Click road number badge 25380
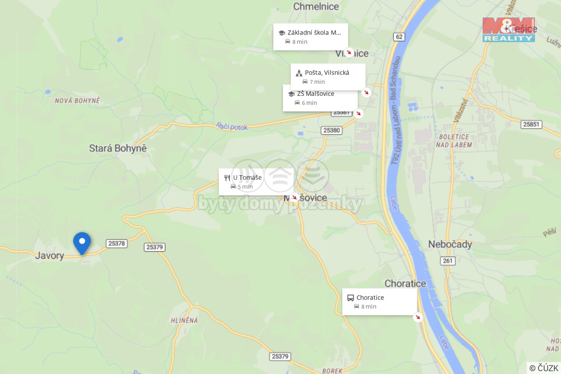 (x=332, y=131)
